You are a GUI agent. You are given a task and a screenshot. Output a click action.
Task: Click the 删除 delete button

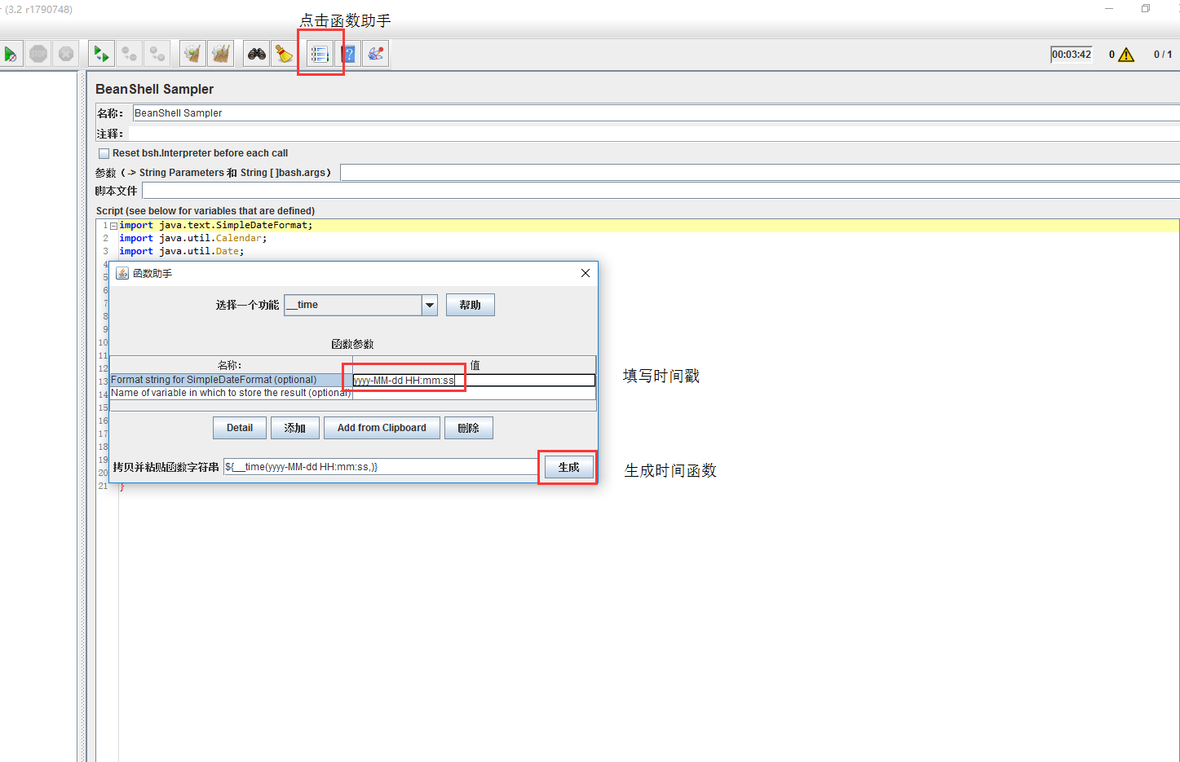pyautogui.click(x=469, y=428)
